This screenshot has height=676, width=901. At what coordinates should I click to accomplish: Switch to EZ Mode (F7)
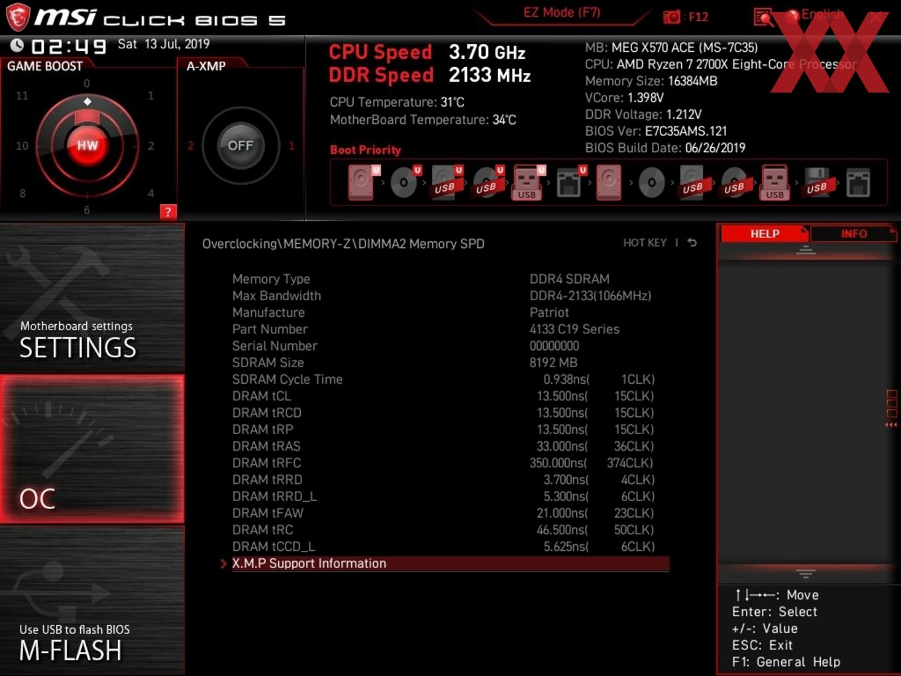(x=562, y=13)
